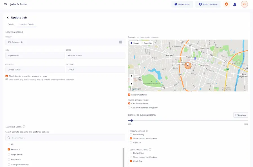Click the users list scrollbar
Image resolution: width=253 pixels, height=167 pixels.
[124, 157]
